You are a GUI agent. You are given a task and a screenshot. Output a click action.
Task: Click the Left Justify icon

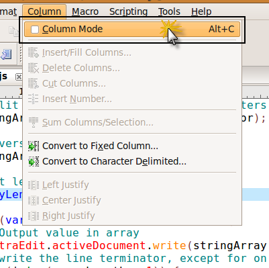(x=34, y=185)
